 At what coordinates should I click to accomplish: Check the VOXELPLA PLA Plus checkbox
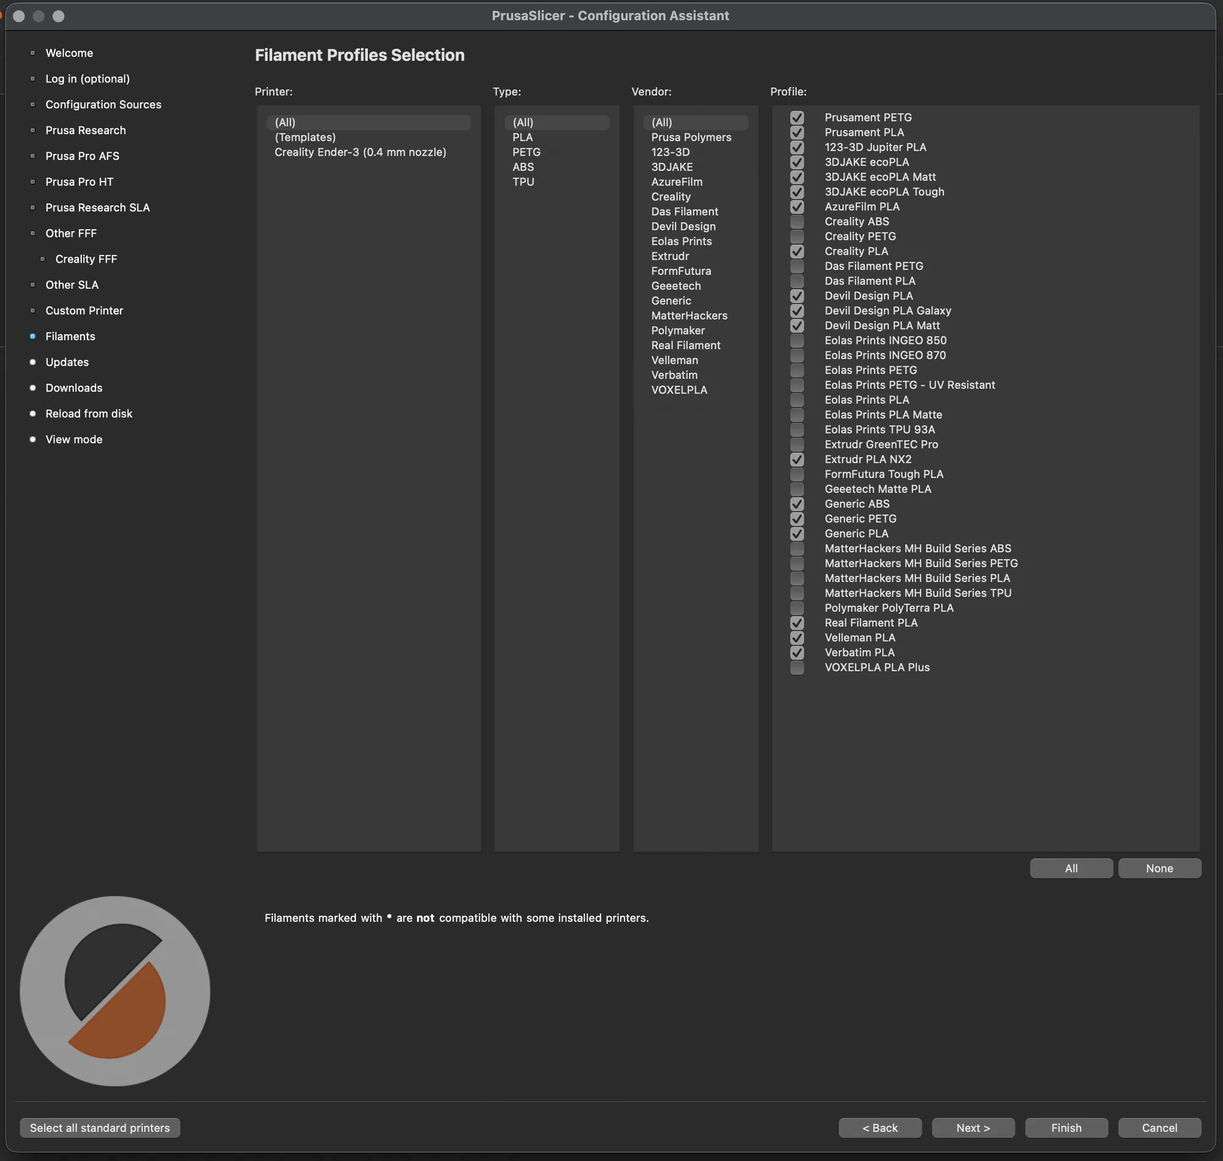point(797,667)
